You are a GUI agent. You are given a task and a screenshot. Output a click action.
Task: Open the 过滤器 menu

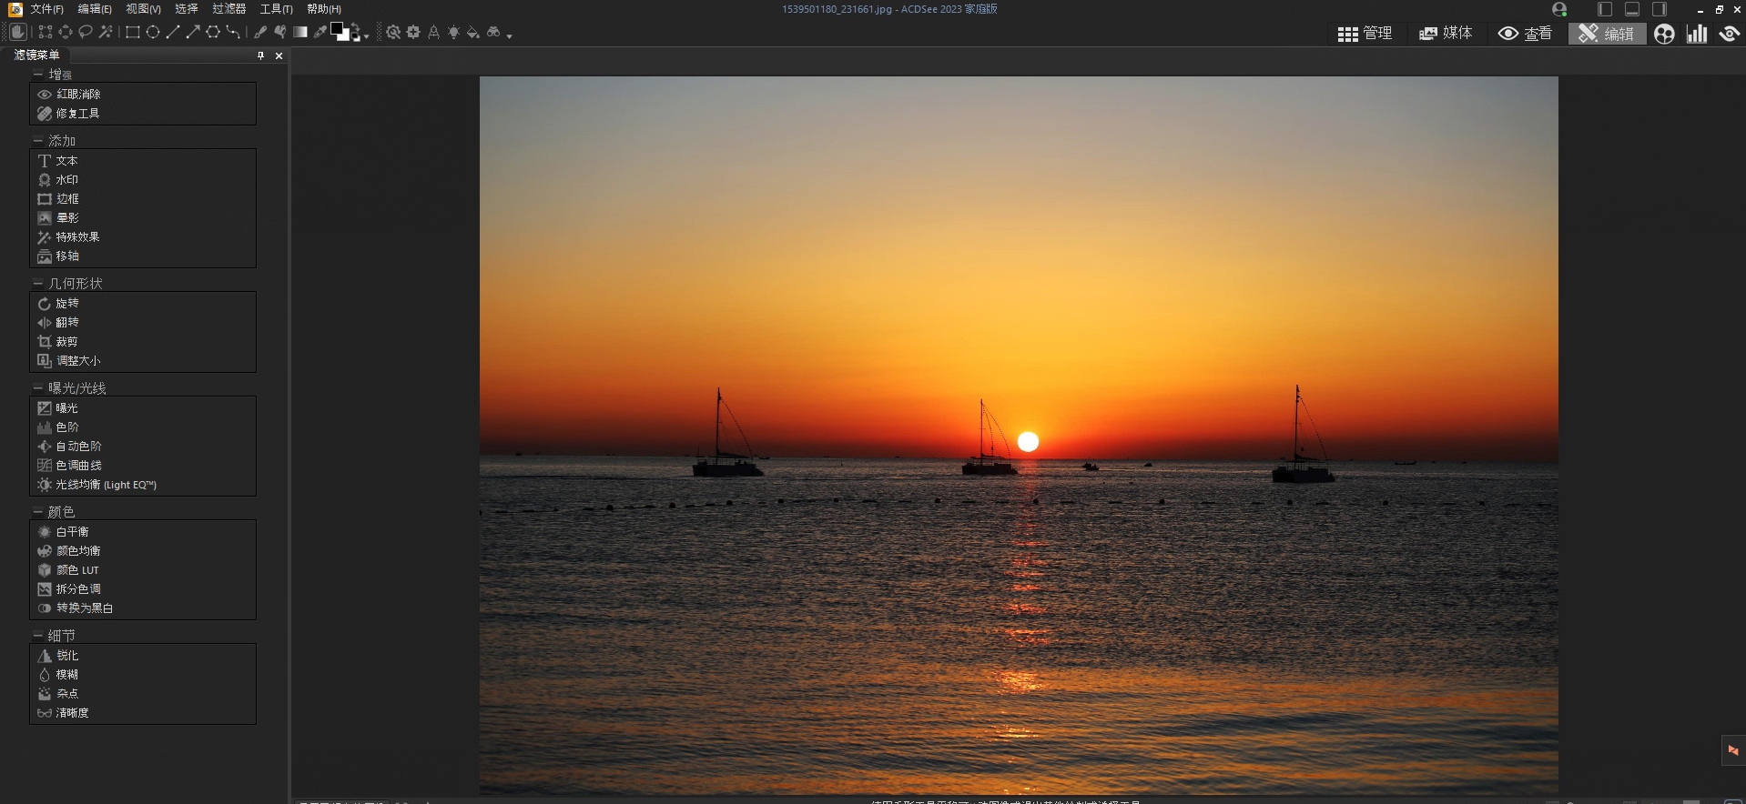[228, 9]
